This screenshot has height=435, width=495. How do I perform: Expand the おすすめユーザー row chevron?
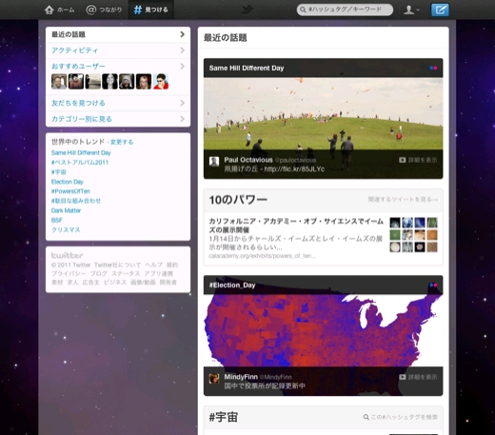coord(182,66)
